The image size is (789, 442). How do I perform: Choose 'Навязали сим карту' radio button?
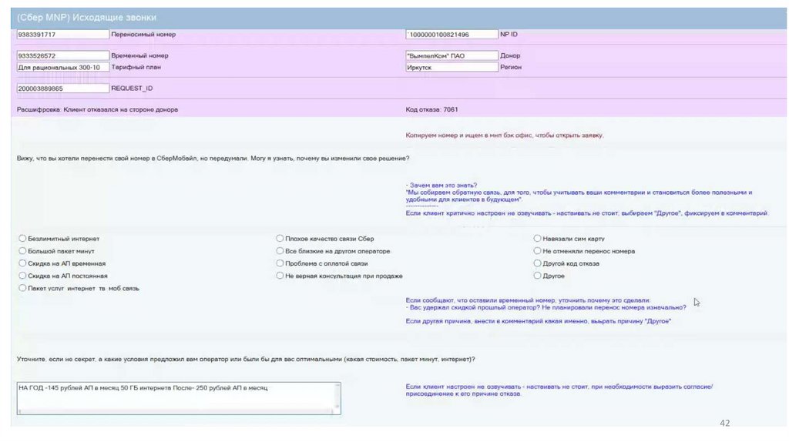[537, 239]
